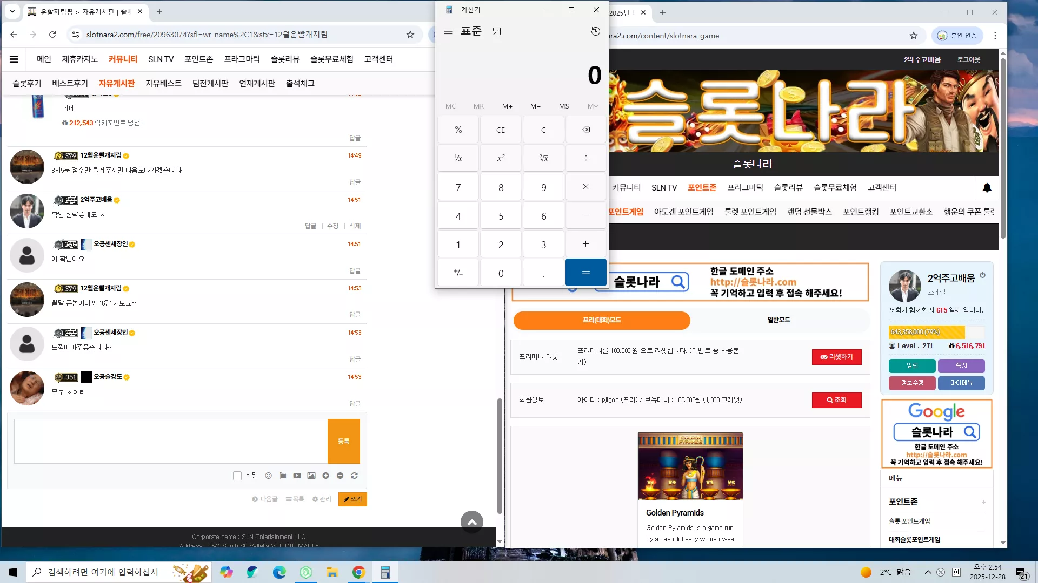
Task: Open 쪽지 messages in the profile panel
Action: [x=961, y=365]
